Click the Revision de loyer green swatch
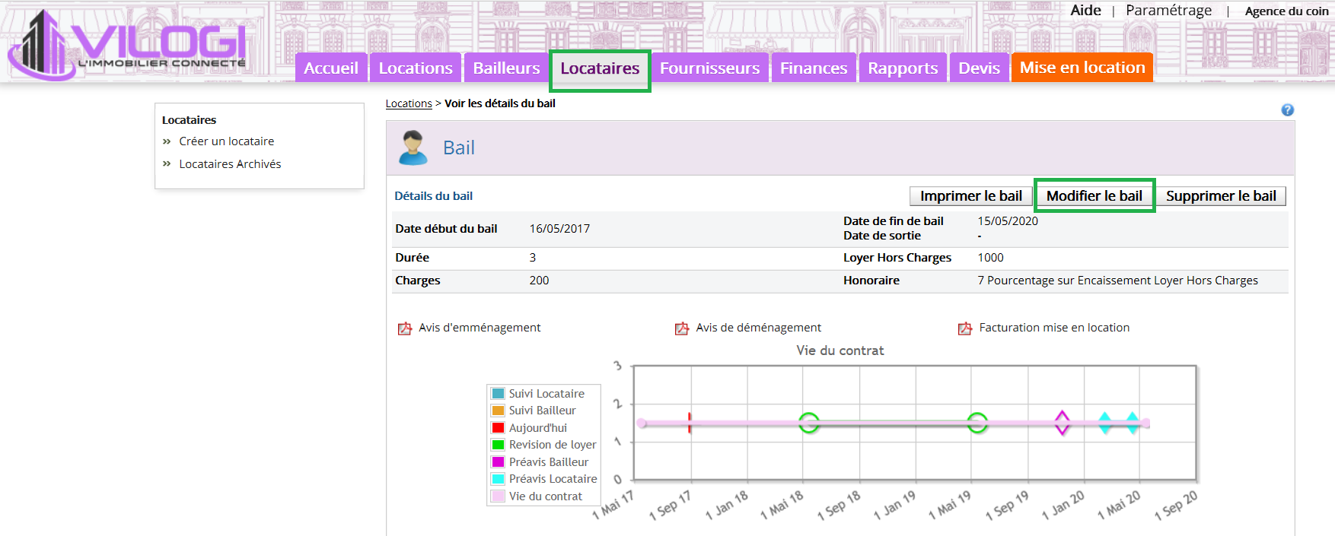Image resolution: width=1335 pixels, height=536 pixels. 498,445
